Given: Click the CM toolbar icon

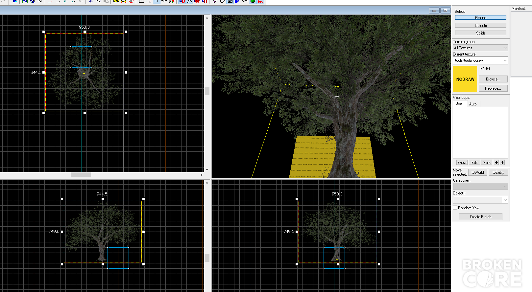Looking at the screenshot, I should point(245,1).
